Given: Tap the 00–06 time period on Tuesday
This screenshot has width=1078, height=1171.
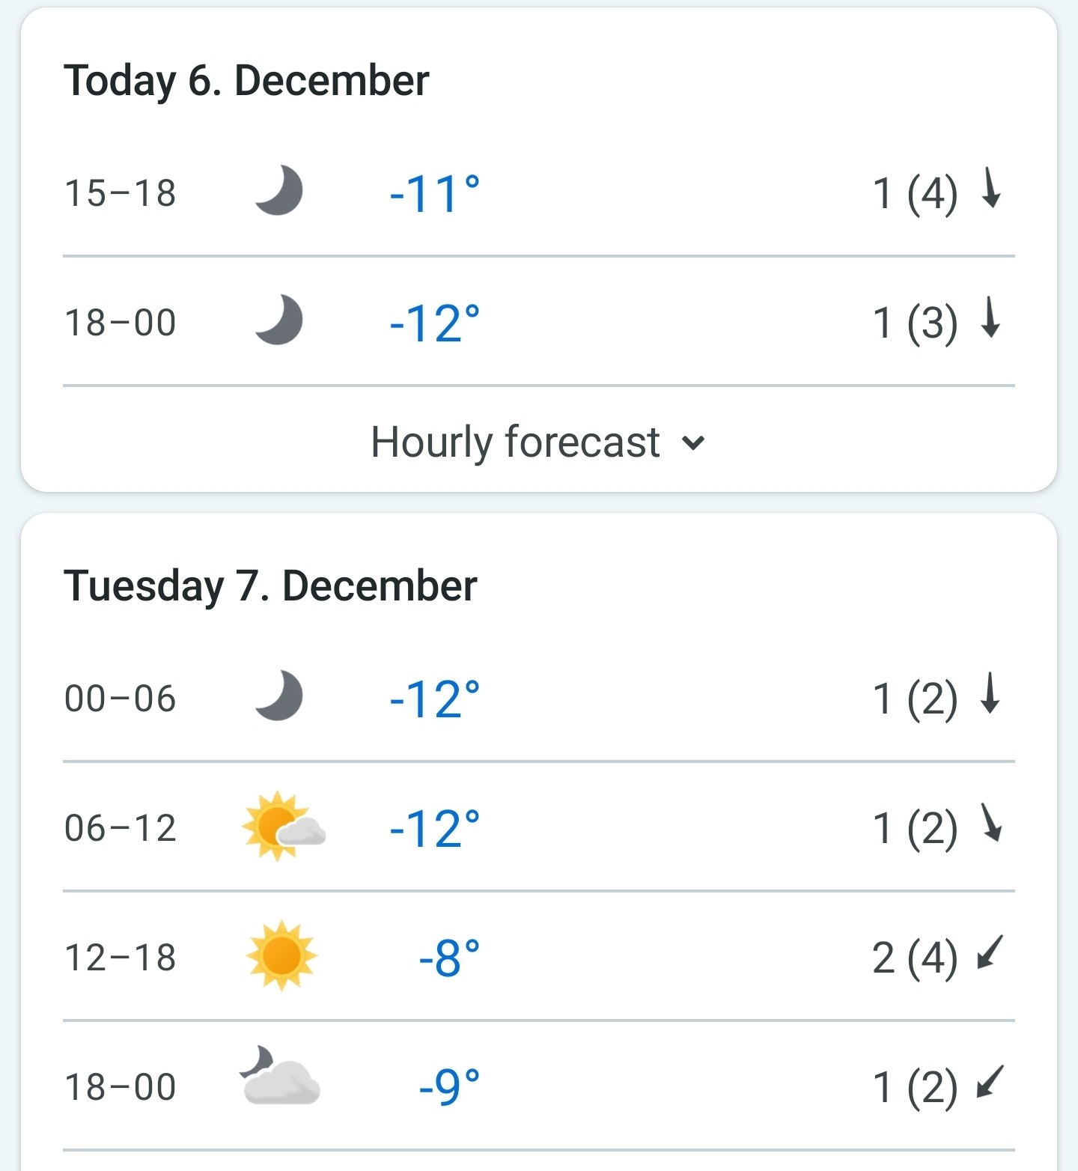Looking at the screenshot, I should (121, 699).
